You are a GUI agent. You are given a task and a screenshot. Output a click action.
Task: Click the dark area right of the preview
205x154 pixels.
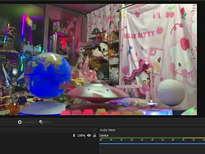[x=201, y=60]
